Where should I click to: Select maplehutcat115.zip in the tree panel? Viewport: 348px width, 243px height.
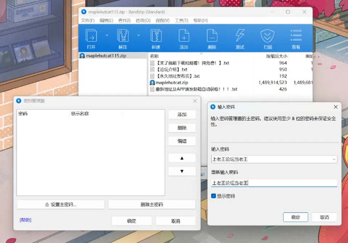click(x=106, y=56)
